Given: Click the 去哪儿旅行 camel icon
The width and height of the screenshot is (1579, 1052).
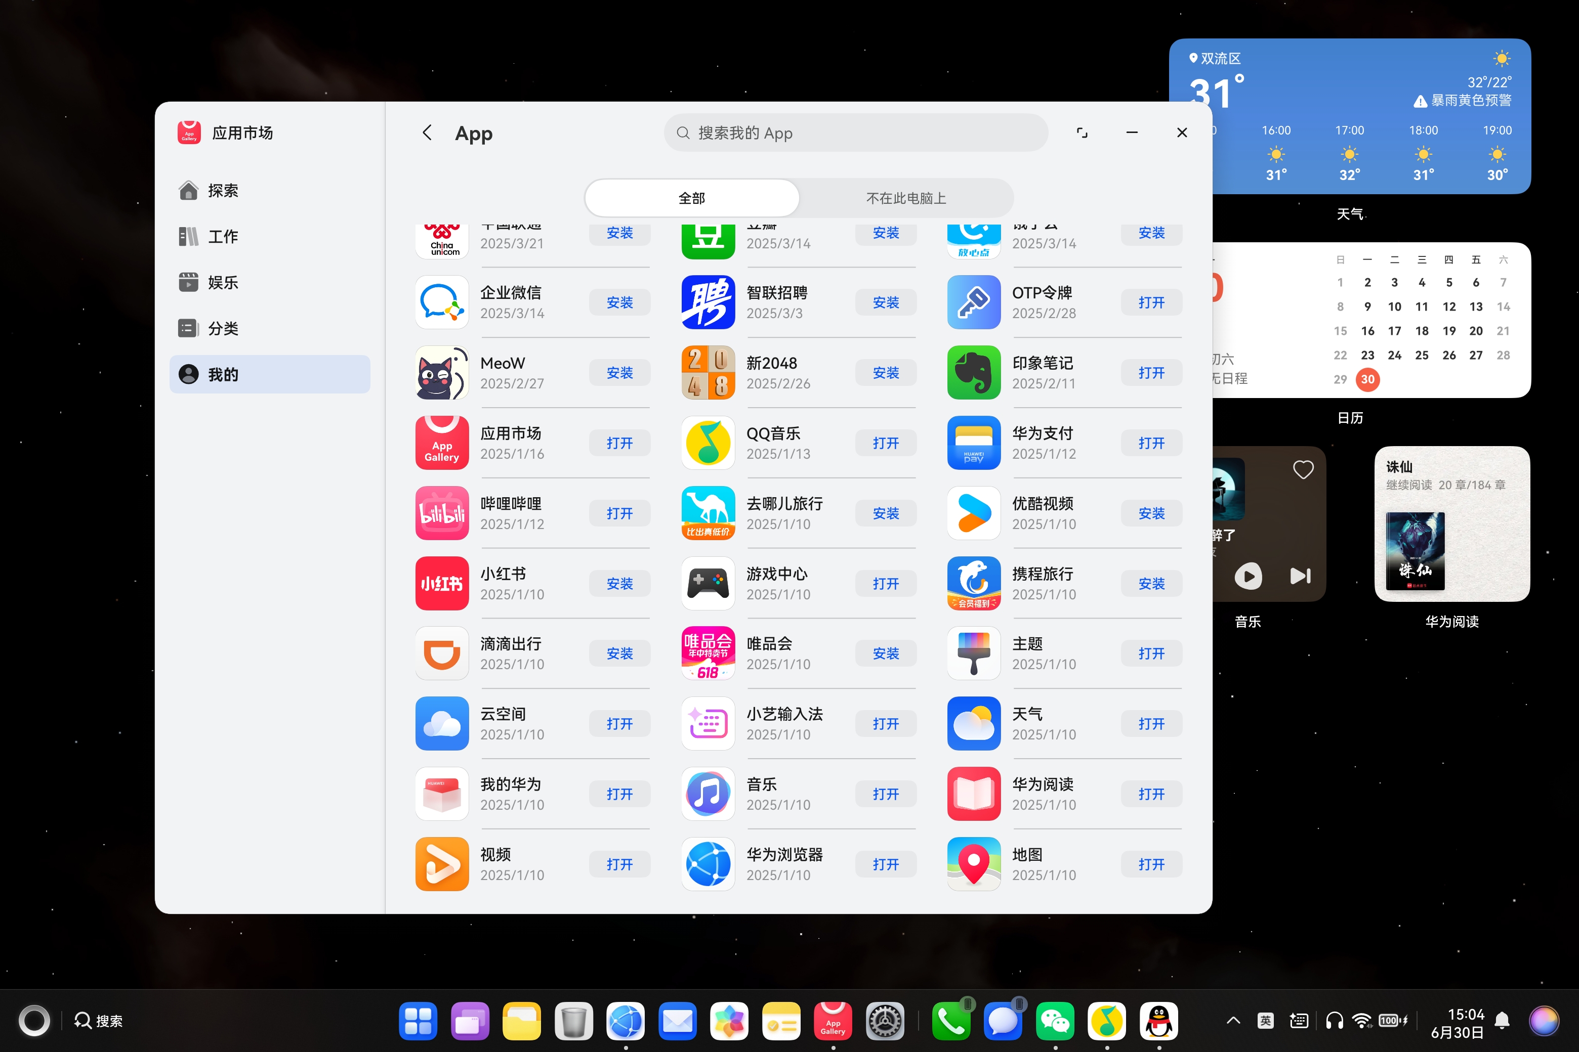Looking at the screenshot, I should click(x=708, y=512).
